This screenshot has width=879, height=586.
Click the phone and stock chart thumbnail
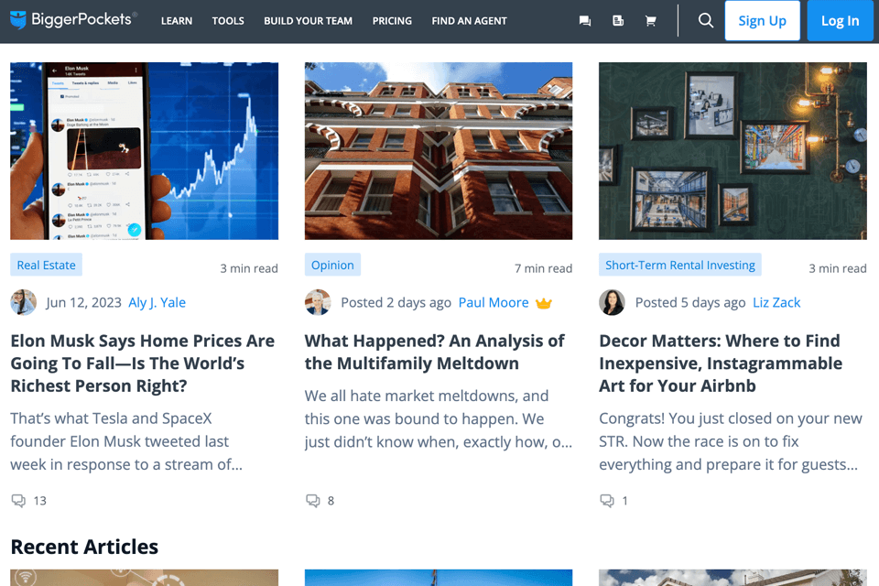point(144,151)
